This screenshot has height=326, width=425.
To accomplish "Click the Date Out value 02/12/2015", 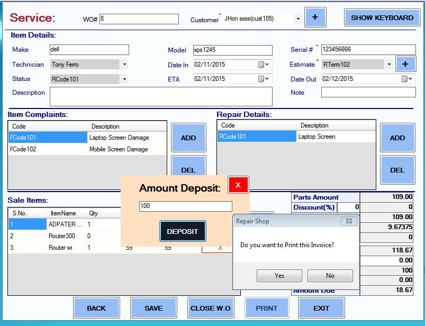I will point(338,79).
